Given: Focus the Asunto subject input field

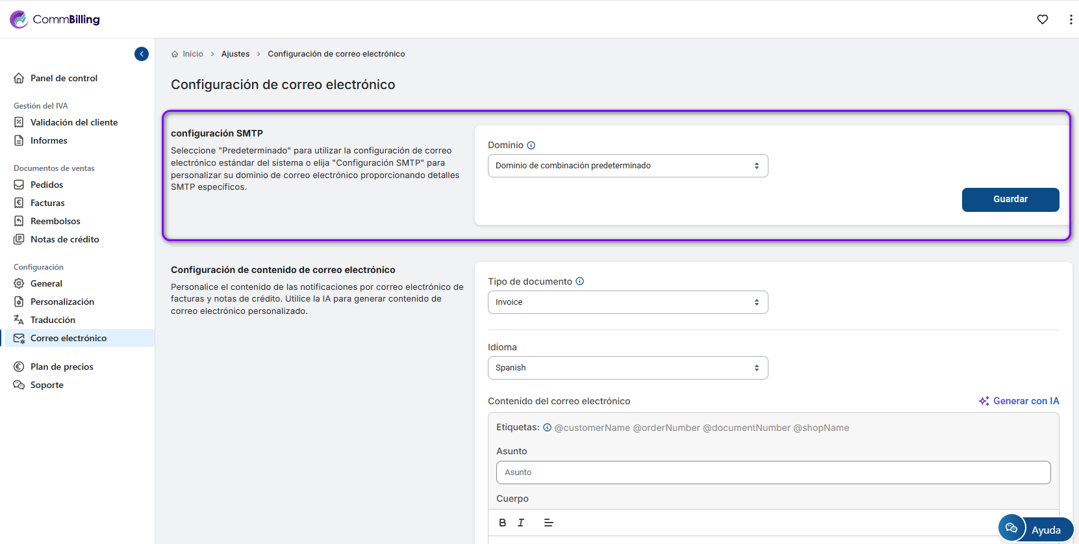Looking at the screenshot, I should 773,473.
